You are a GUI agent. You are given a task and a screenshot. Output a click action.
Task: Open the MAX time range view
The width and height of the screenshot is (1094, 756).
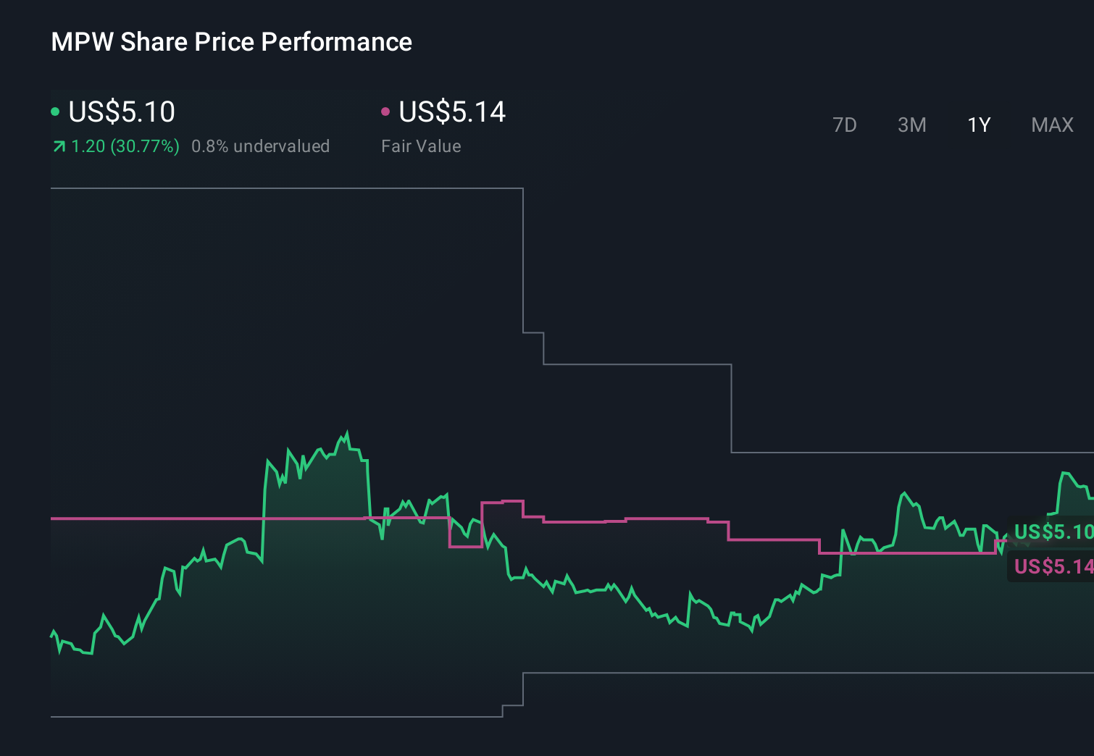pyautogui.click(x=1052, y=125)
